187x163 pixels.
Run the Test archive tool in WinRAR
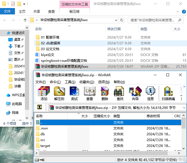[x=74, y=93]
